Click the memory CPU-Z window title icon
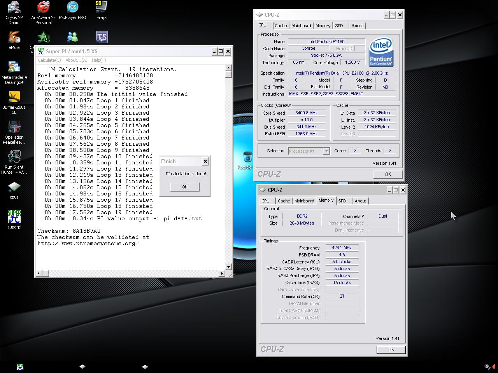 pyautogui.click(x=263, y=190)
